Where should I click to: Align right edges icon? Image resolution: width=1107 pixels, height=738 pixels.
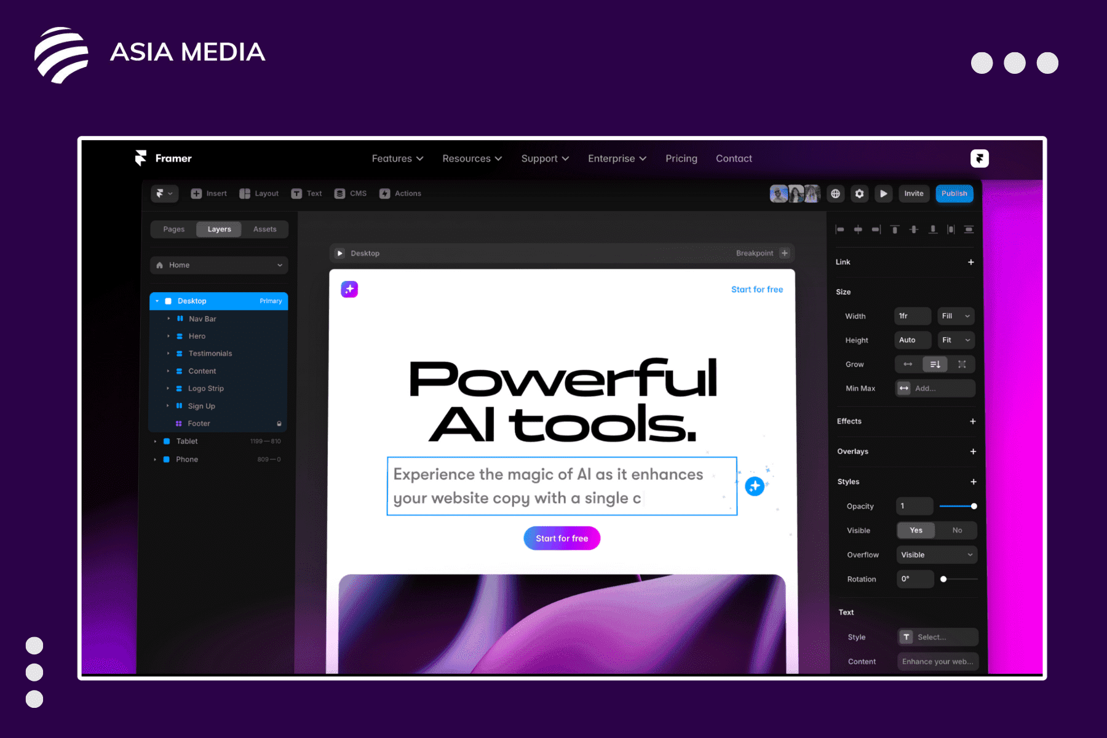pos(876,229)
